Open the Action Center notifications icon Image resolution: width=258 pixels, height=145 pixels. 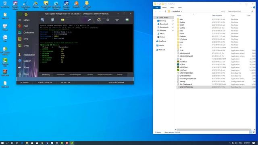254,143
